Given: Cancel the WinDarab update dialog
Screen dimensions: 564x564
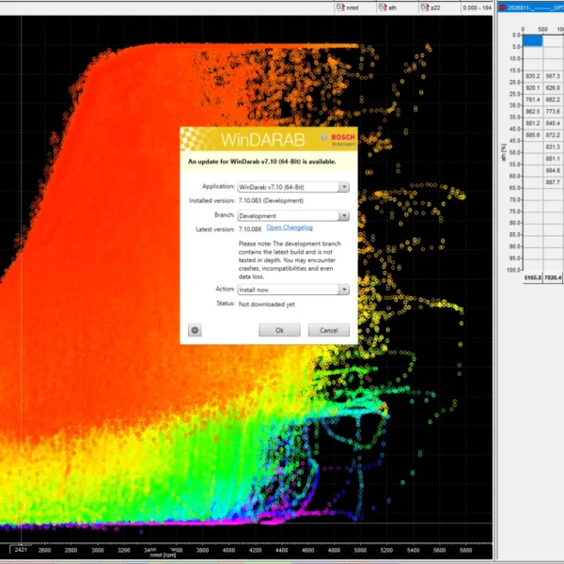Looking at the screenshot, I should tap(329, 330).
